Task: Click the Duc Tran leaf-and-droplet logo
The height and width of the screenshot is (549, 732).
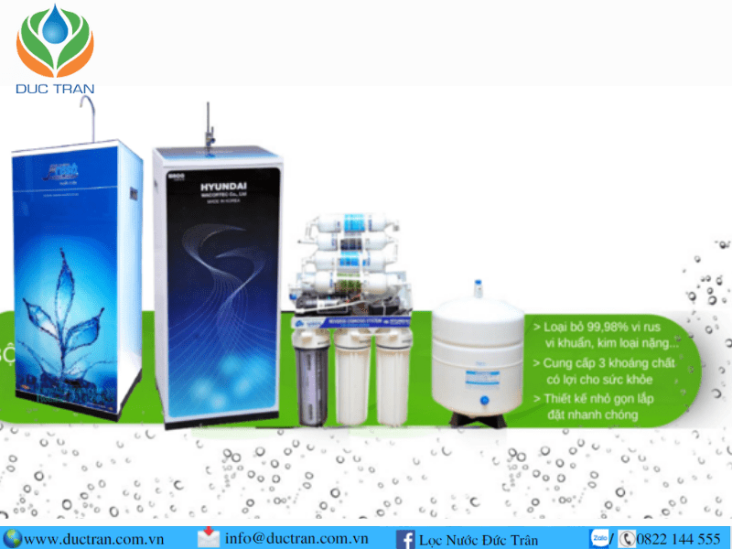Action: (55, 41)
